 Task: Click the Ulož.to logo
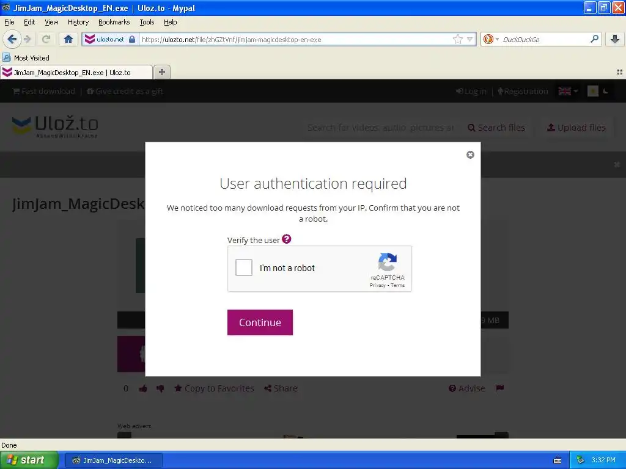(55, 126)
